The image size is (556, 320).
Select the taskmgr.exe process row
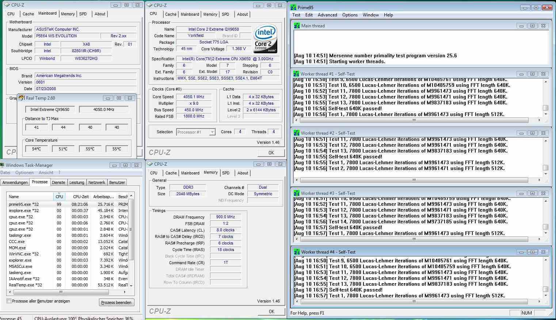click(68, 235)
